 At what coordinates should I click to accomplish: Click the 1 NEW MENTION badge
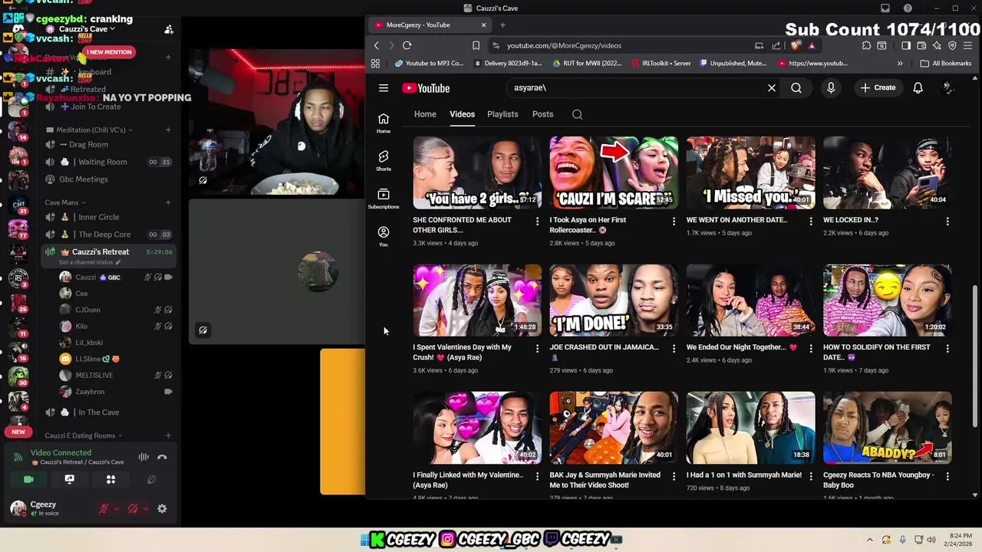point(109,52)
